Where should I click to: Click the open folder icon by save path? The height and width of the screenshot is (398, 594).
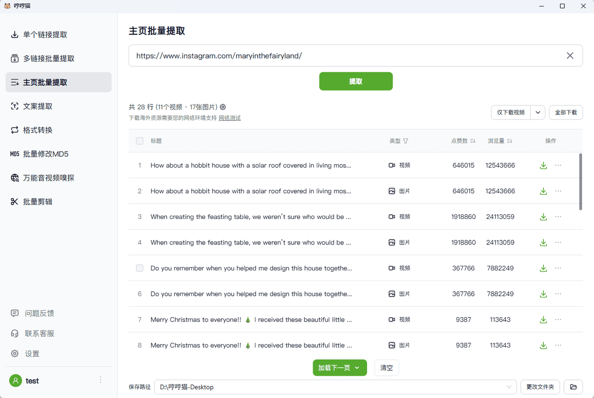tap(574, 387)
